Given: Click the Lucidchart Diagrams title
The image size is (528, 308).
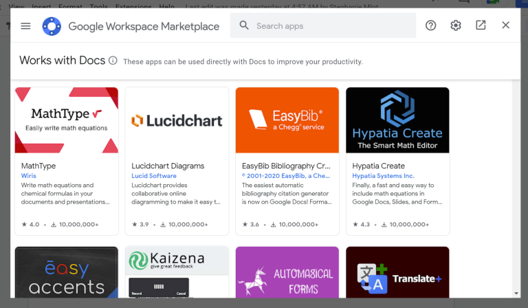Looking at the screenshot, I should [168, 166].
